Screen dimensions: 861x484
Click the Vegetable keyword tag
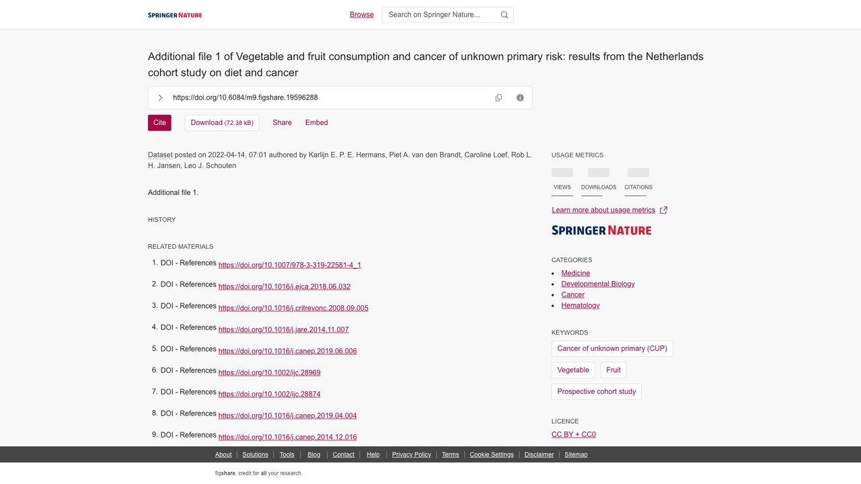(573, 370)
